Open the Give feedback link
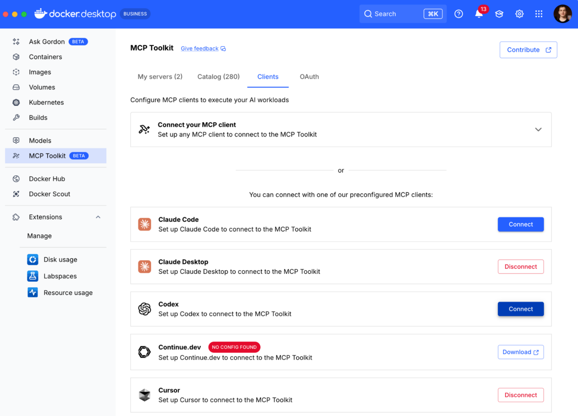The height and width of the screenshot is (416, 578). click(199, 49)
